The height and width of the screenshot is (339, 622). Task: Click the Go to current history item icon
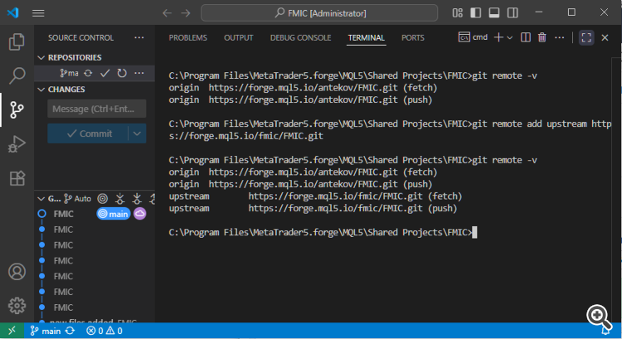coord(103,199)
